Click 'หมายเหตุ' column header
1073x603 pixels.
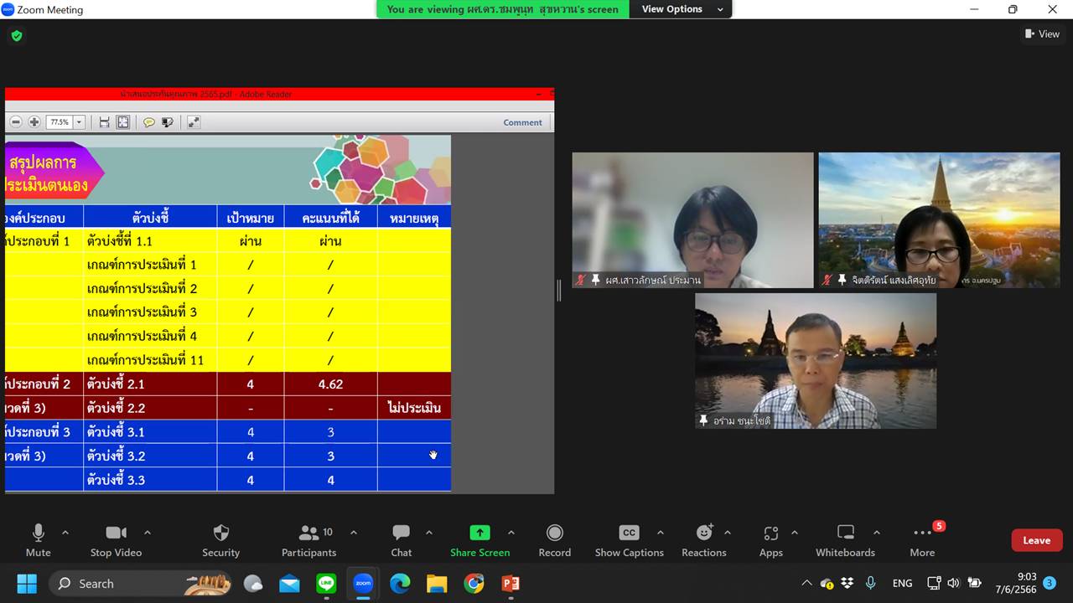click(x=414, y=218)
